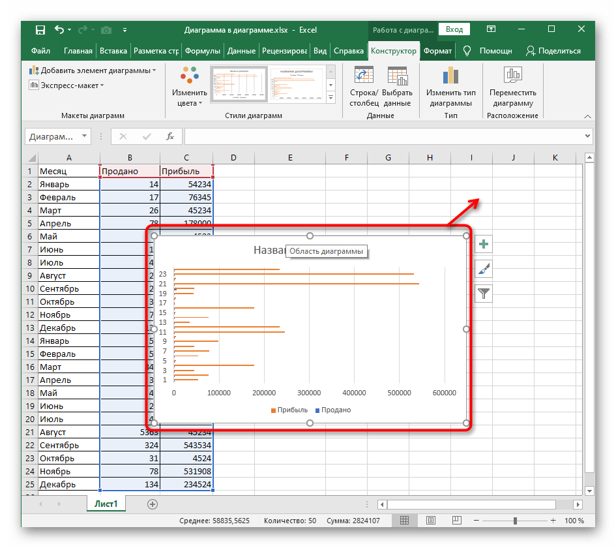Click the lightbulb Помощник icon
616x548 pixels.
click(x=467, y=51)
